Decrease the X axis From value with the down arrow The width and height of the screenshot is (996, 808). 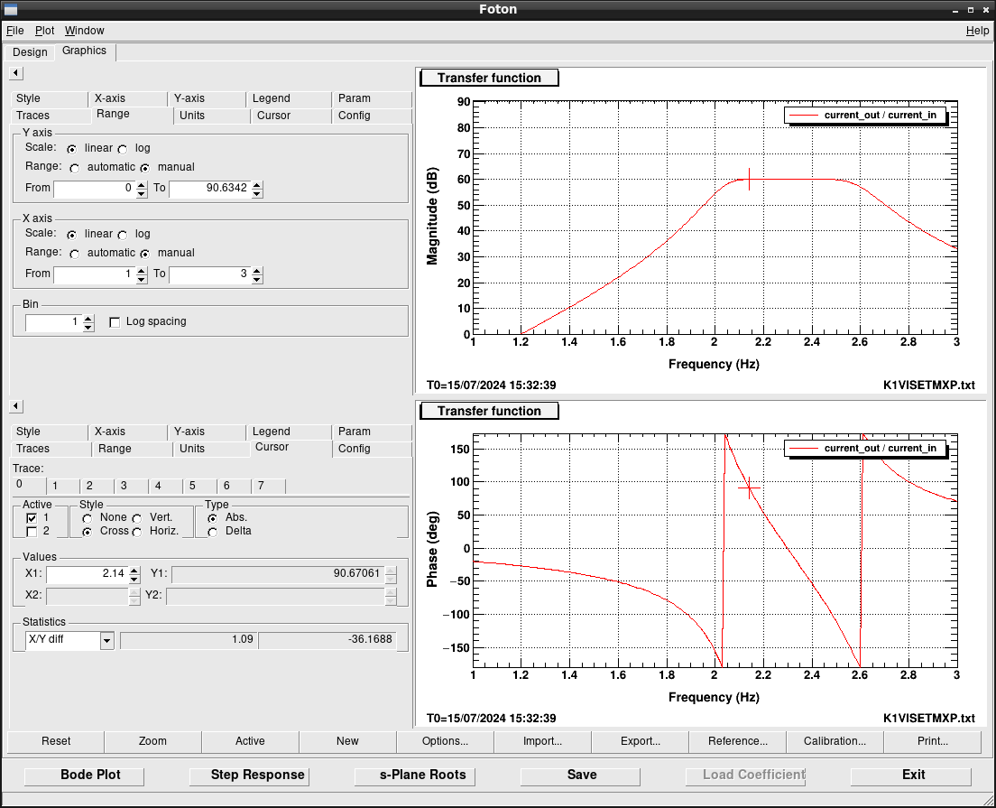(142, 279)
